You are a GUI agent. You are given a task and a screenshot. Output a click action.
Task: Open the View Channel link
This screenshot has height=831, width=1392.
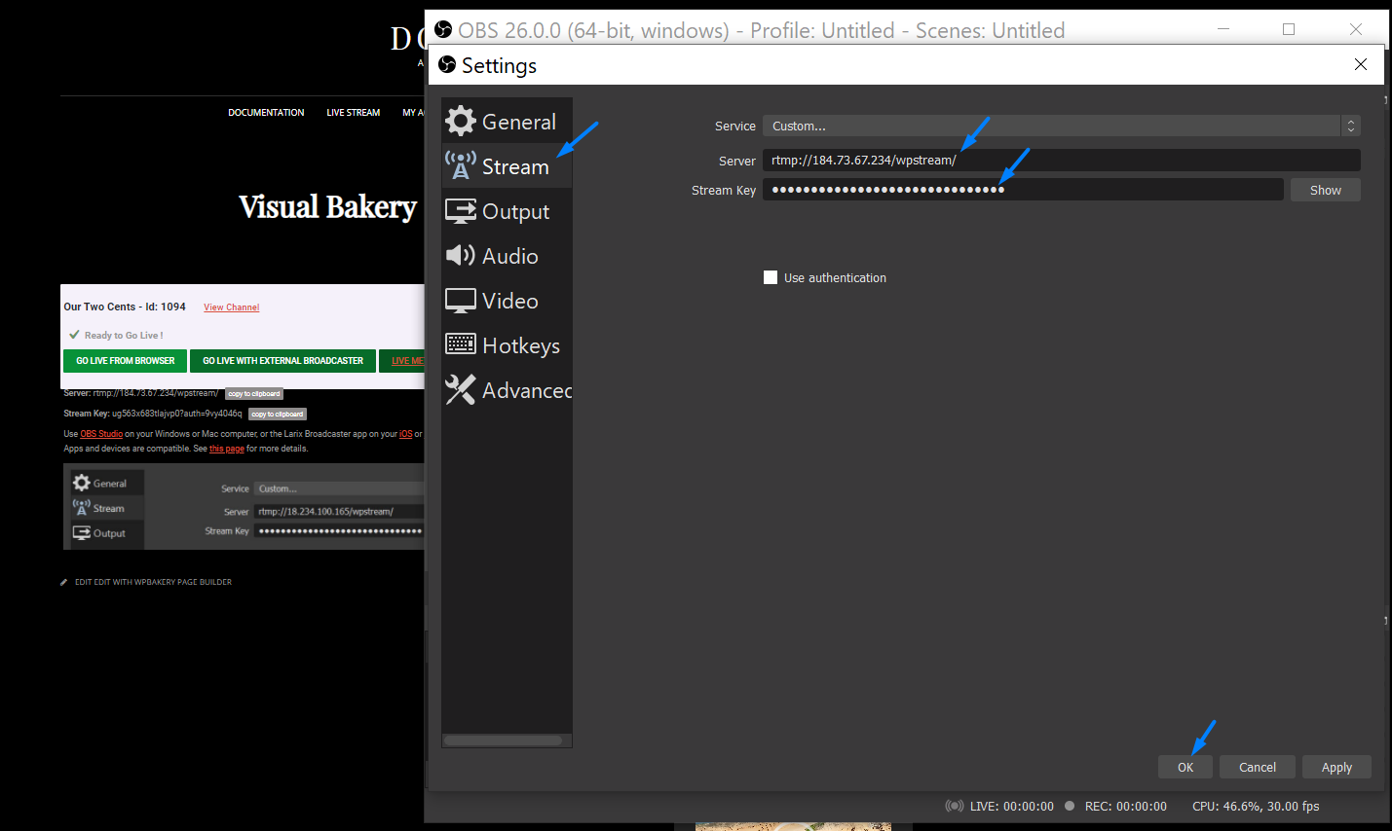click(231, 307)
